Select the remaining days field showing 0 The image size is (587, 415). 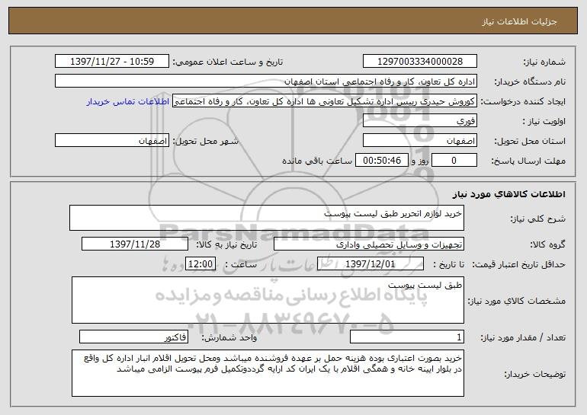coord(454,161)
